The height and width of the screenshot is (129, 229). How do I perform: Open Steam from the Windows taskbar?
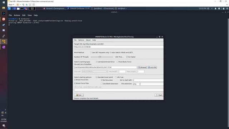(4, 25)
